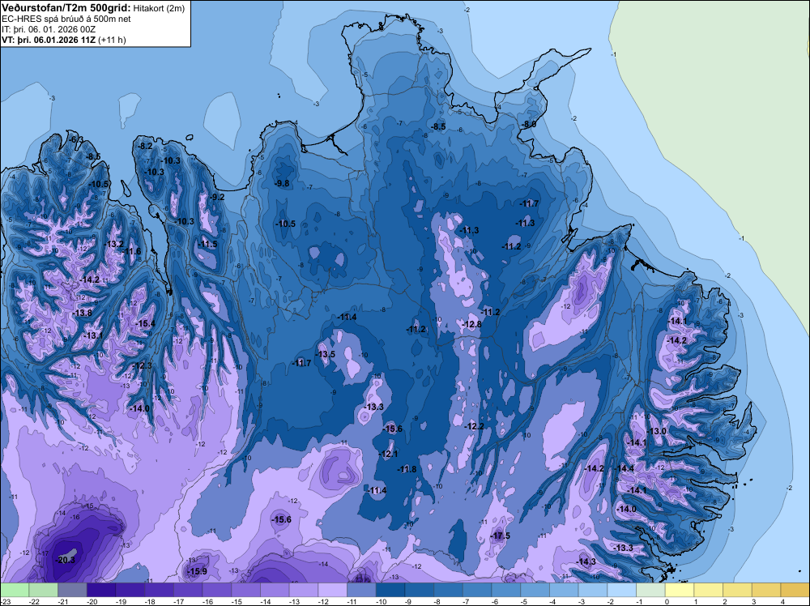Click the 'Hitakort (2m)' header label

157,8
